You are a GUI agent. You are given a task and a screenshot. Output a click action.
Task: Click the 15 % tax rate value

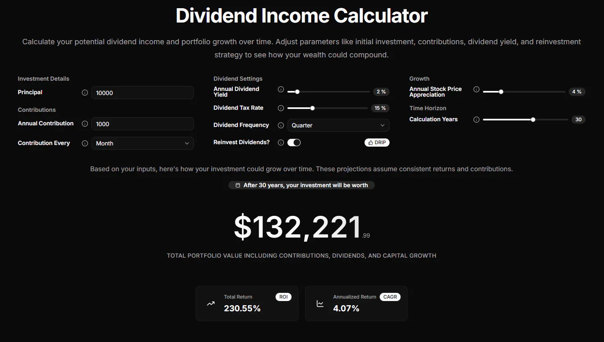(x=380, y=108)
